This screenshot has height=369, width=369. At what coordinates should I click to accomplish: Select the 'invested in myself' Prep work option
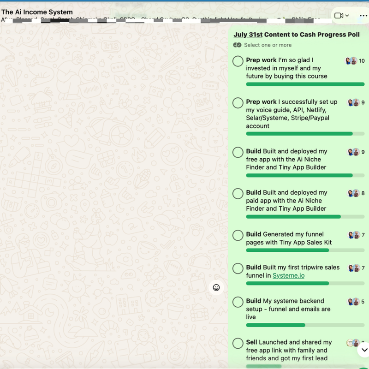[x=238, y=61]
